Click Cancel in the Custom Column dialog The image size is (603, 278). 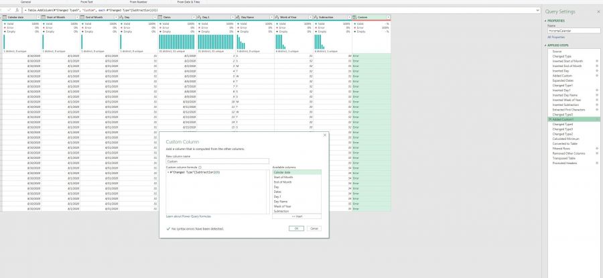click(x=314, y=228)
